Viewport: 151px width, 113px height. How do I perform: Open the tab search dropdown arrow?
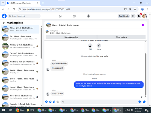(x=3, y=3)
